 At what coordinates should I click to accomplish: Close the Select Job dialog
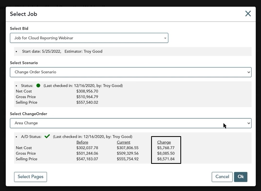248,14
